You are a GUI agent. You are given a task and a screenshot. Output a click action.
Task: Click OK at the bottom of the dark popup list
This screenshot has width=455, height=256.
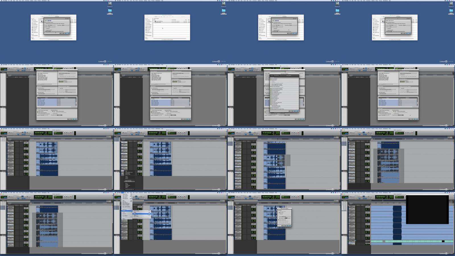296,111
